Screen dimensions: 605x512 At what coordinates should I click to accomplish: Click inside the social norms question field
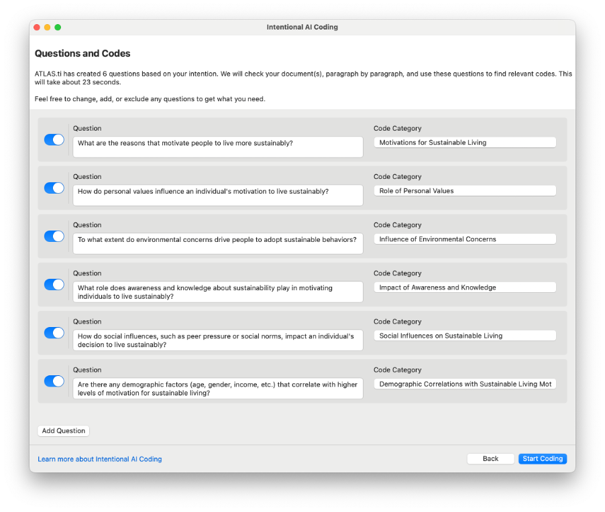217,340
